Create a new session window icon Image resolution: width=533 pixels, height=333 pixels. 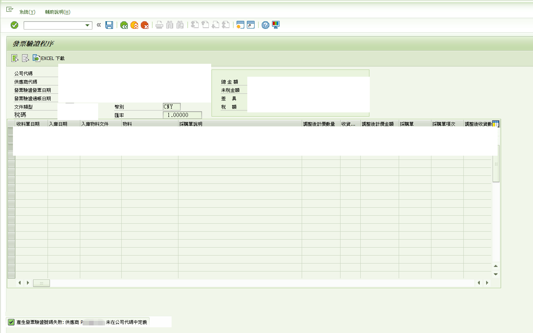tap(240, 25)
